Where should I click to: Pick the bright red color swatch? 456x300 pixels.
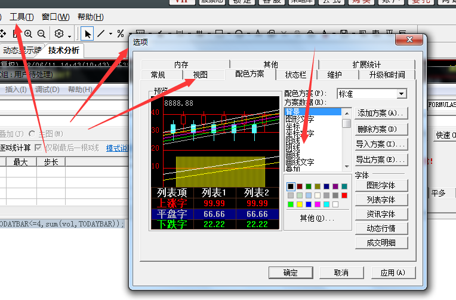coord(344,195)
